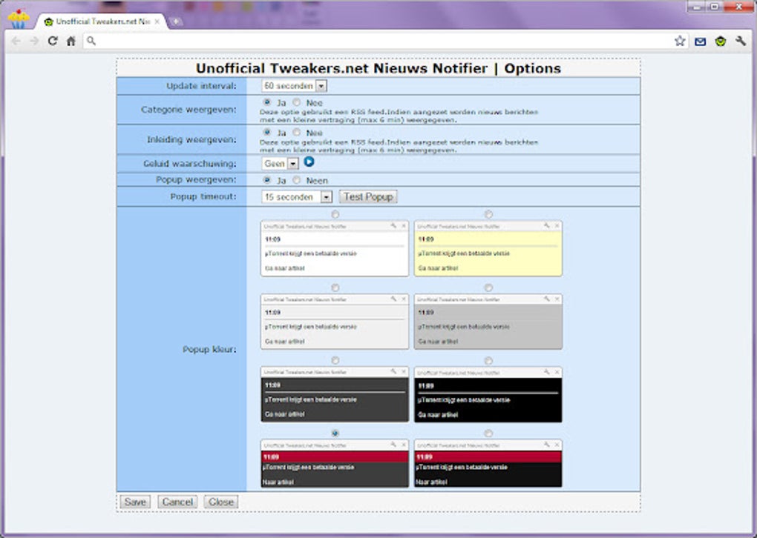Click the mail icon in the browser toolbar
Viewport: 757px width, 538px height.
699,42
